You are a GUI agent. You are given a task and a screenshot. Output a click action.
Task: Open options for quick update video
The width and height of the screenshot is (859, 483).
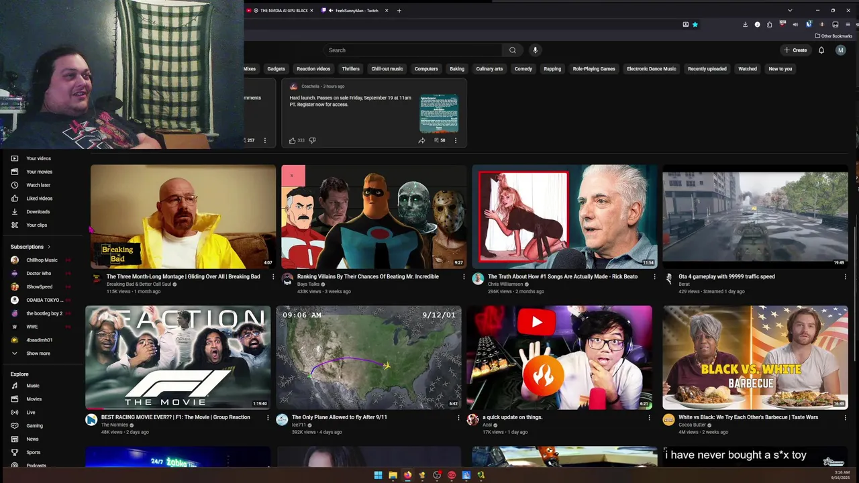tap(649, 417)
